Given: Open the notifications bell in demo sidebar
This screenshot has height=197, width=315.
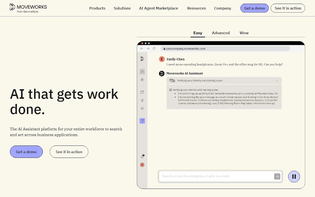Looking at the screenshot, I should 142,156.
